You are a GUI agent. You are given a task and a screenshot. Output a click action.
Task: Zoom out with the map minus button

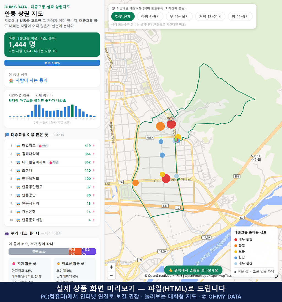tap(111, 275)
